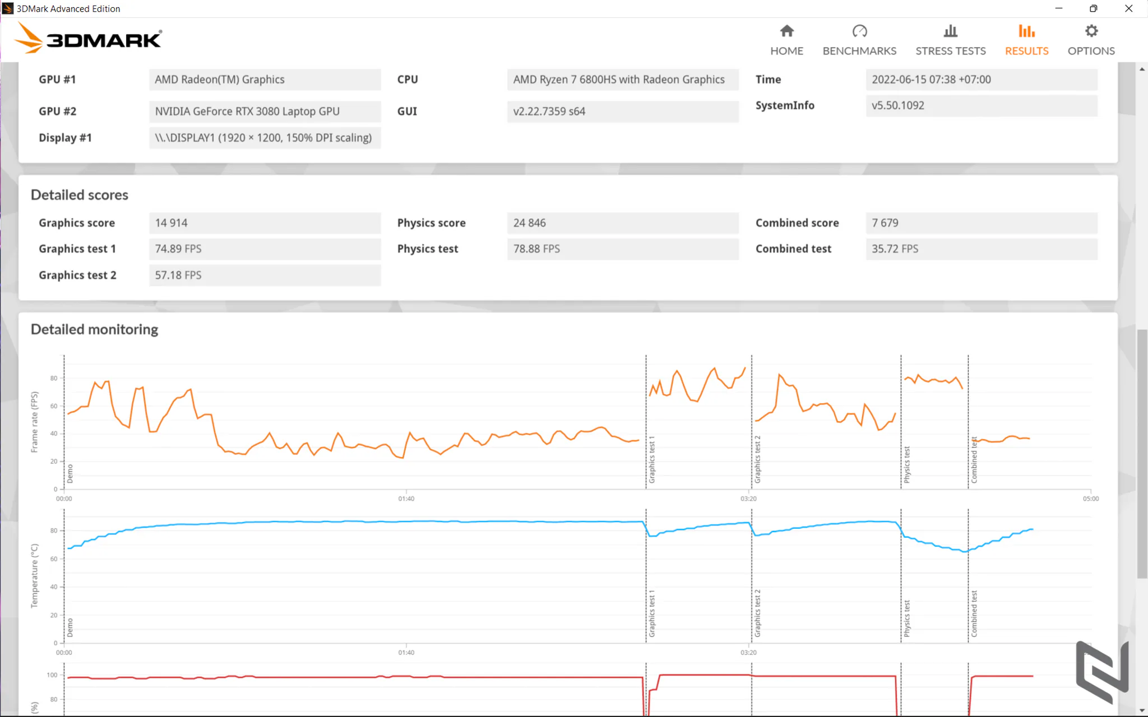Image resolution: width=1148 pixels, height=717 pixels.
Task: Select the RESULTS tab label
Action: coord(1026,51)
